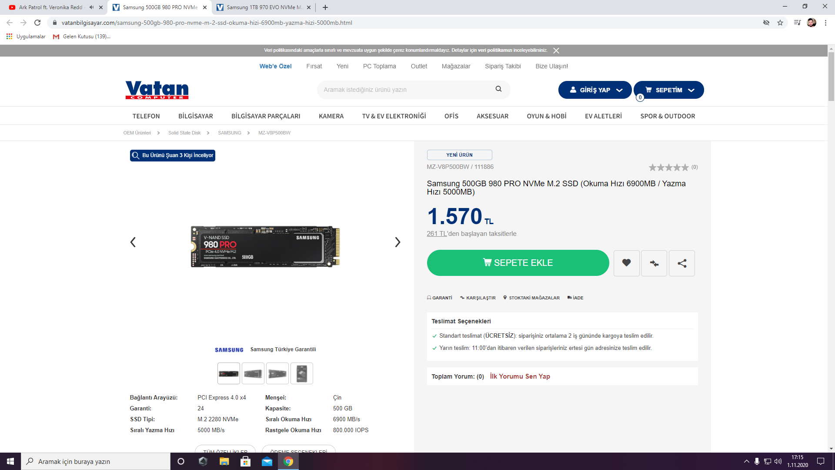
Task: Click the compare arrows icon button
Action: [x=654, y=263]
